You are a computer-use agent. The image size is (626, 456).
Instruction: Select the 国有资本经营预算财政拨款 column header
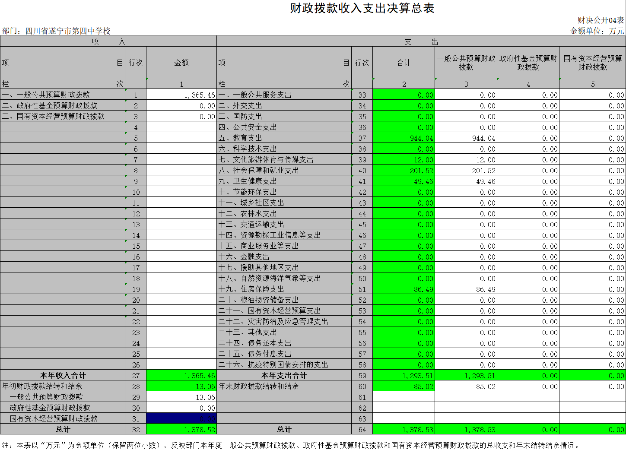pos(592,63)
